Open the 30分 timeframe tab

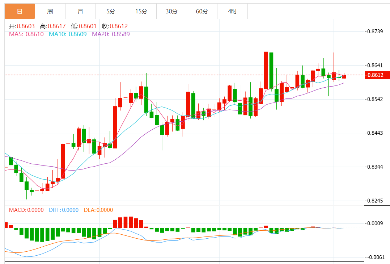(x=171, y=11)
